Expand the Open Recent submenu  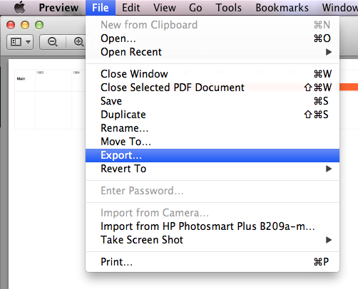pyautogui.click(x=213, y=52)
